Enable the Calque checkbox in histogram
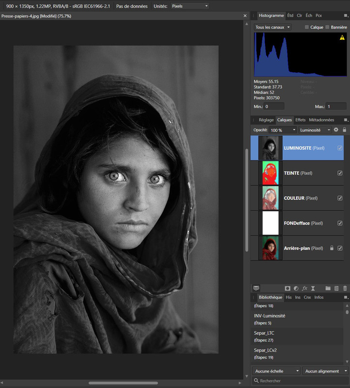The image size is (350, 388). tap(307, 27)
